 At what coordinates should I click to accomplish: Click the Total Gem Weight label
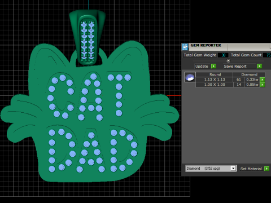[200, 55]
